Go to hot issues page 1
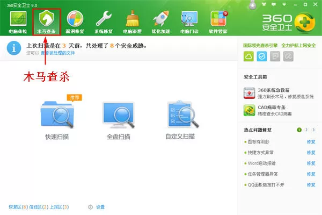The height and width of the screenshot is (215, 322). coord(299,130)
